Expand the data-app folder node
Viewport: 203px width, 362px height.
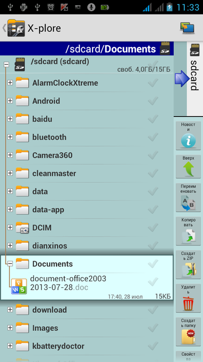10,209
